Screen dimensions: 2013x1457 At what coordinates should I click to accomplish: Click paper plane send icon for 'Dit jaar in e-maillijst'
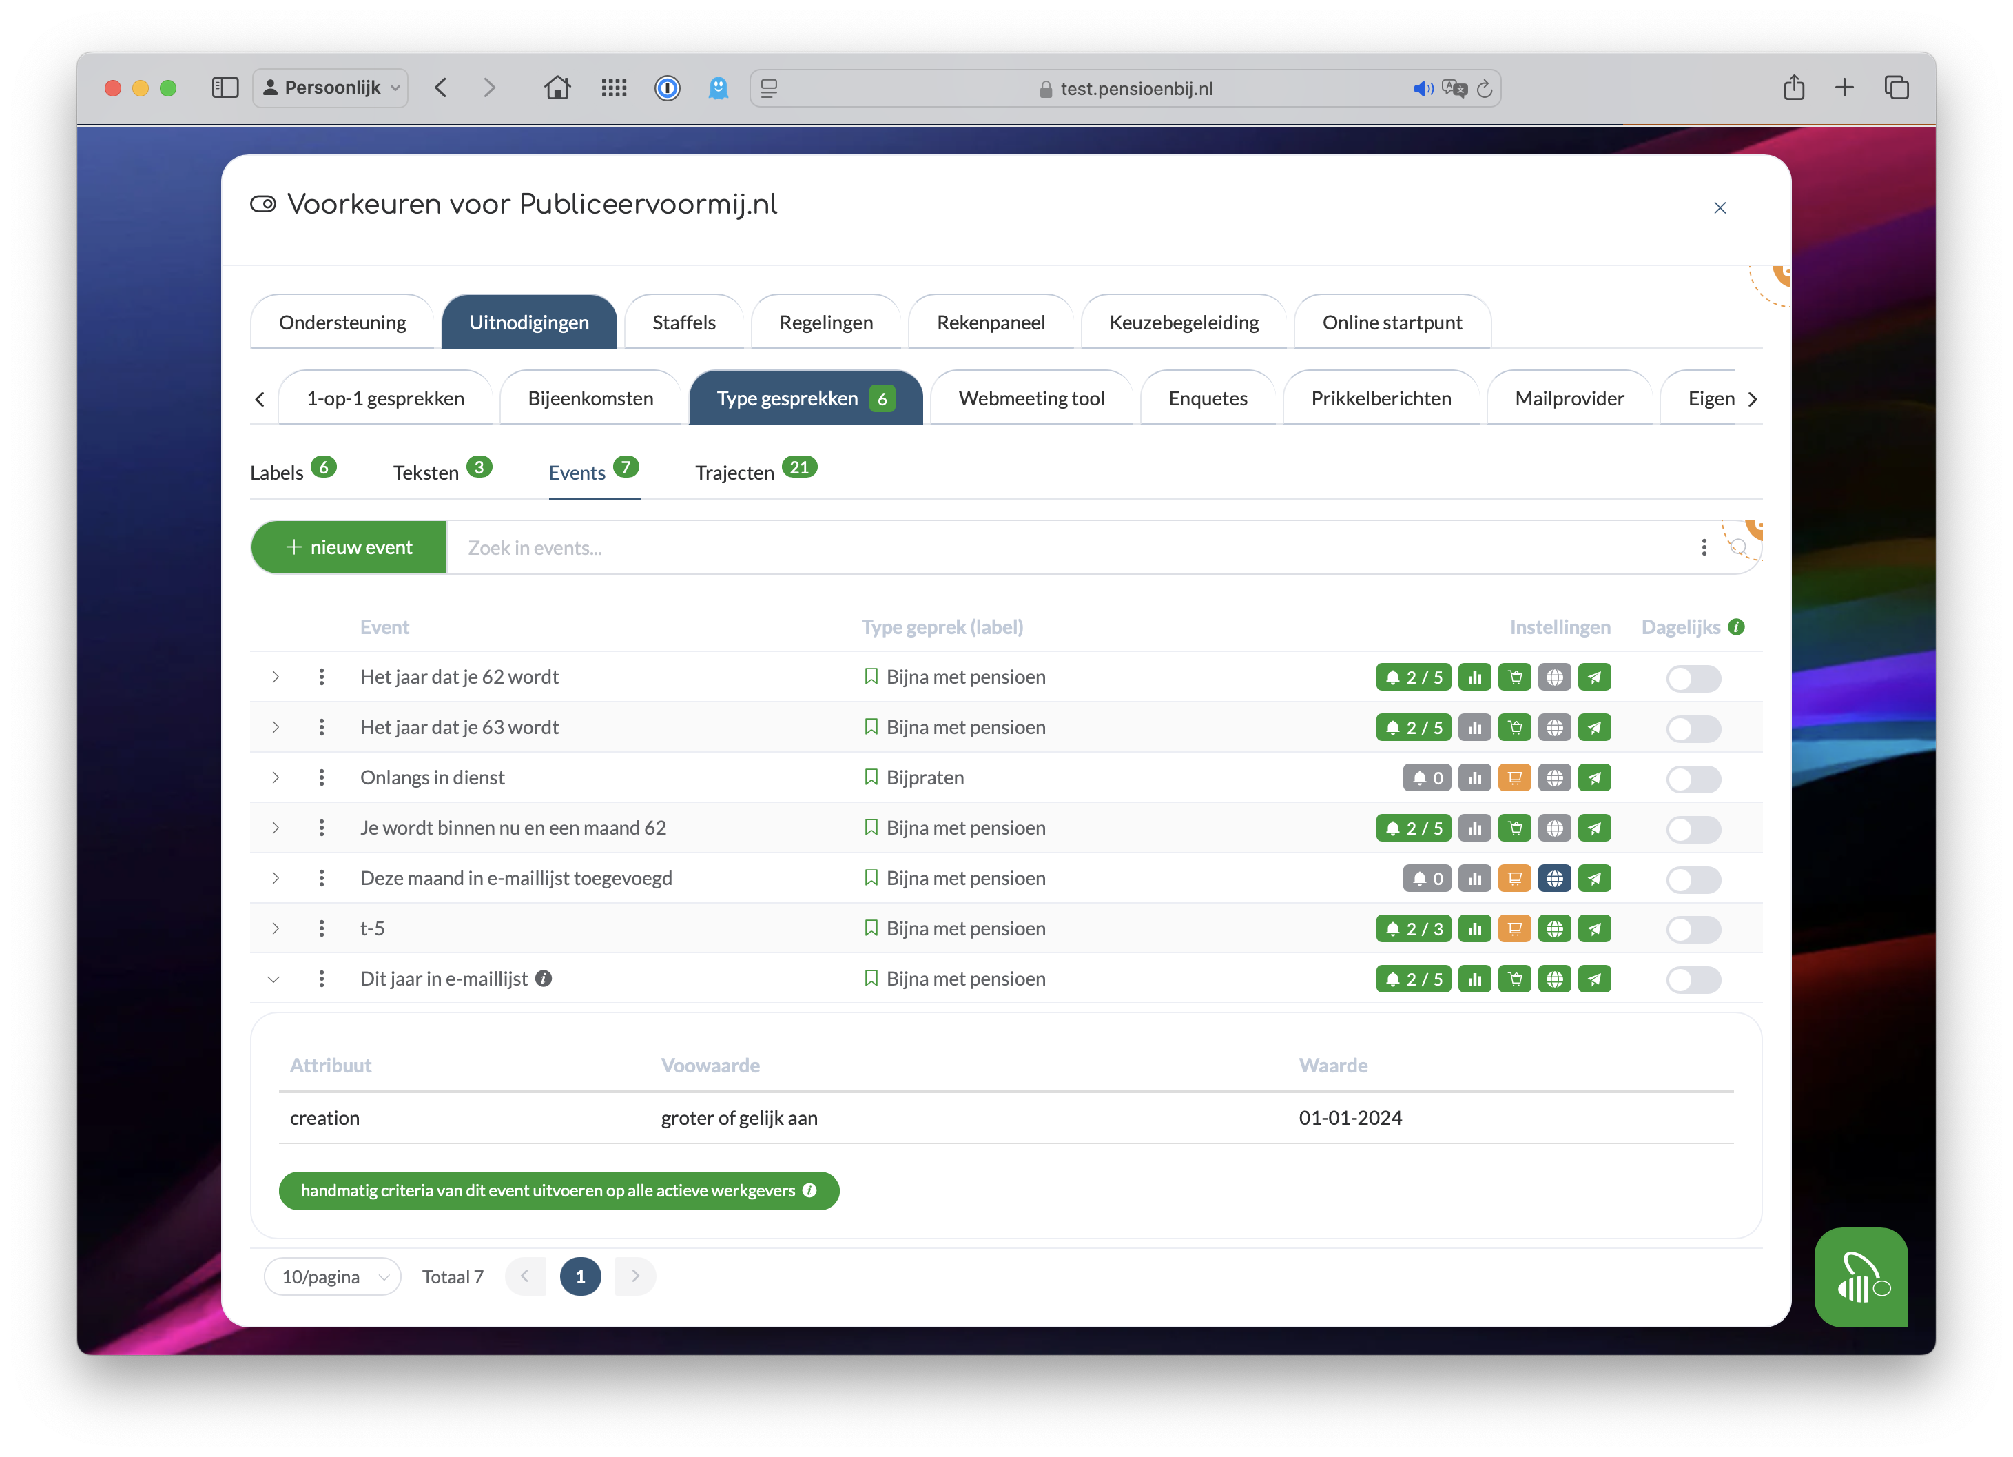[x=1595, y=979]
